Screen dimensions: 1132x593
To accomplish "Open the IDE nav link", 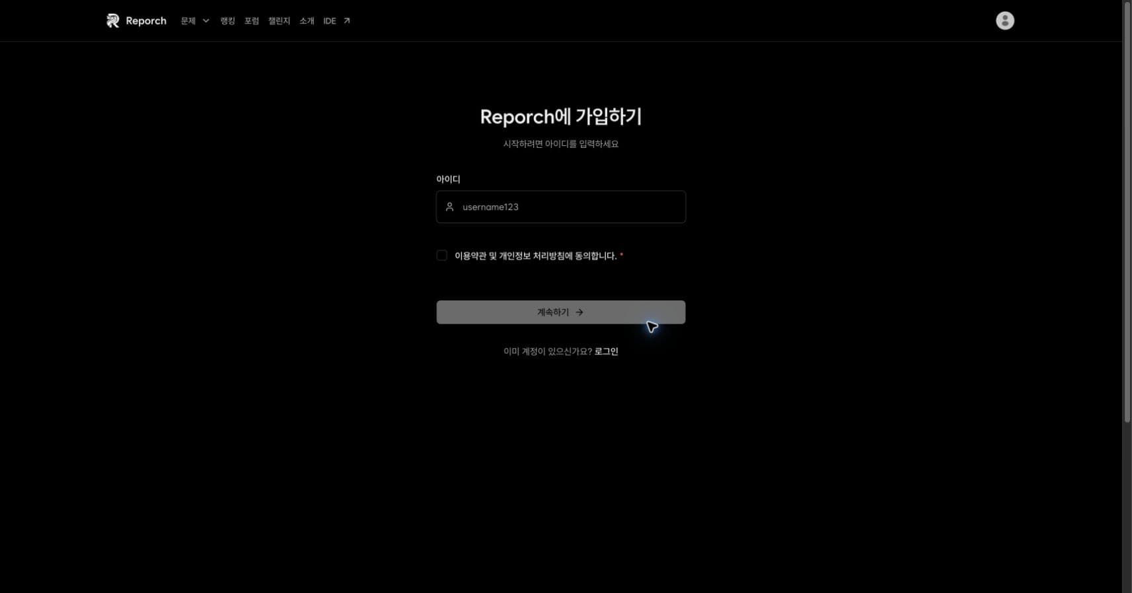I will point(330,21).
